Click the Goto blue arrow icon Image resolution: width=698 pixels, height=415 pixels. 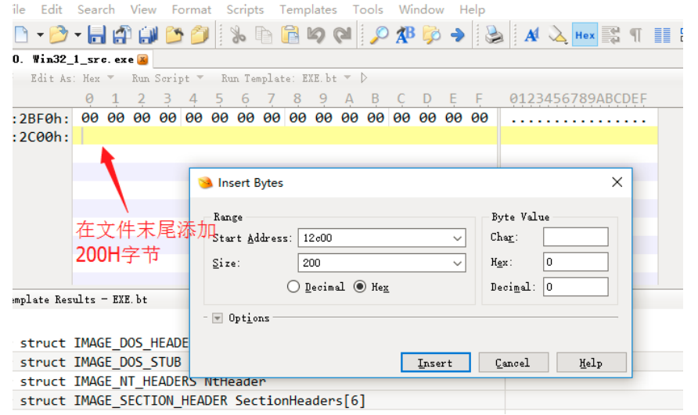coord(457,34)
